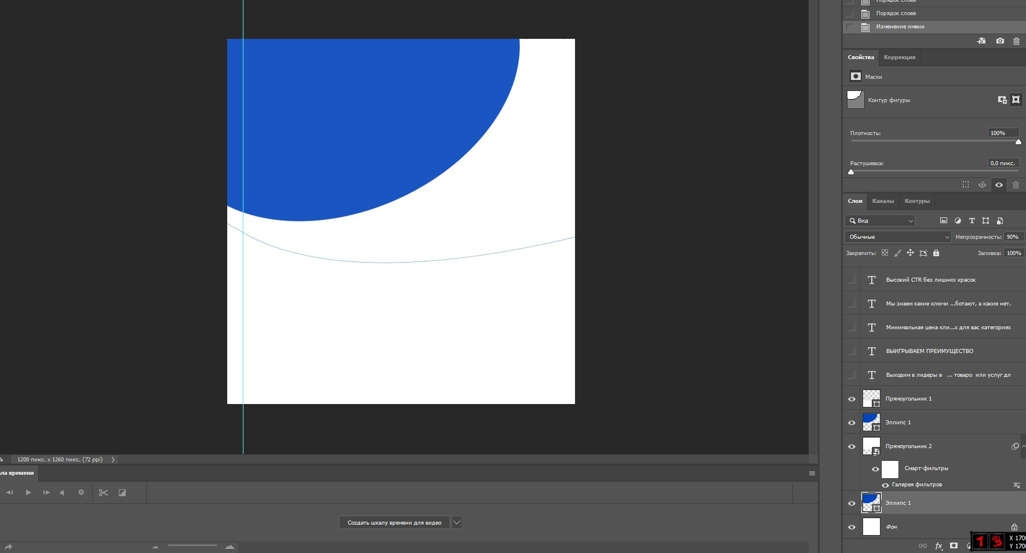Open document info status bar arrow

pyautogui.click(x=113, y=459)
